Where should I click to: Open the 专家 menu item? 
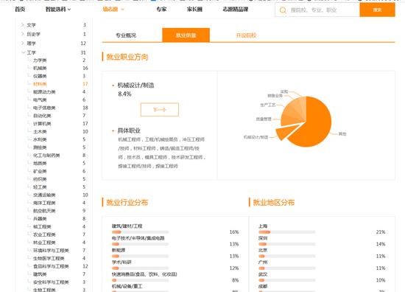[161, 10]
